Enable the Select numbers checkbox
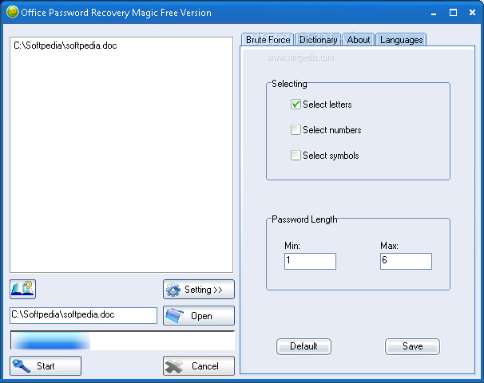 coord(296,130)
